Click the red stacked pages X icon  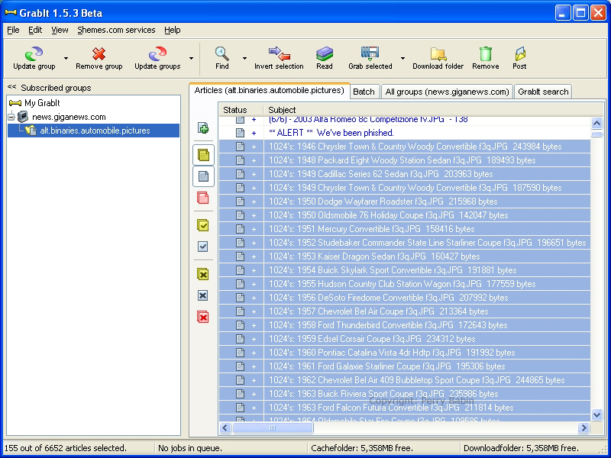click(x=203, y=317)
